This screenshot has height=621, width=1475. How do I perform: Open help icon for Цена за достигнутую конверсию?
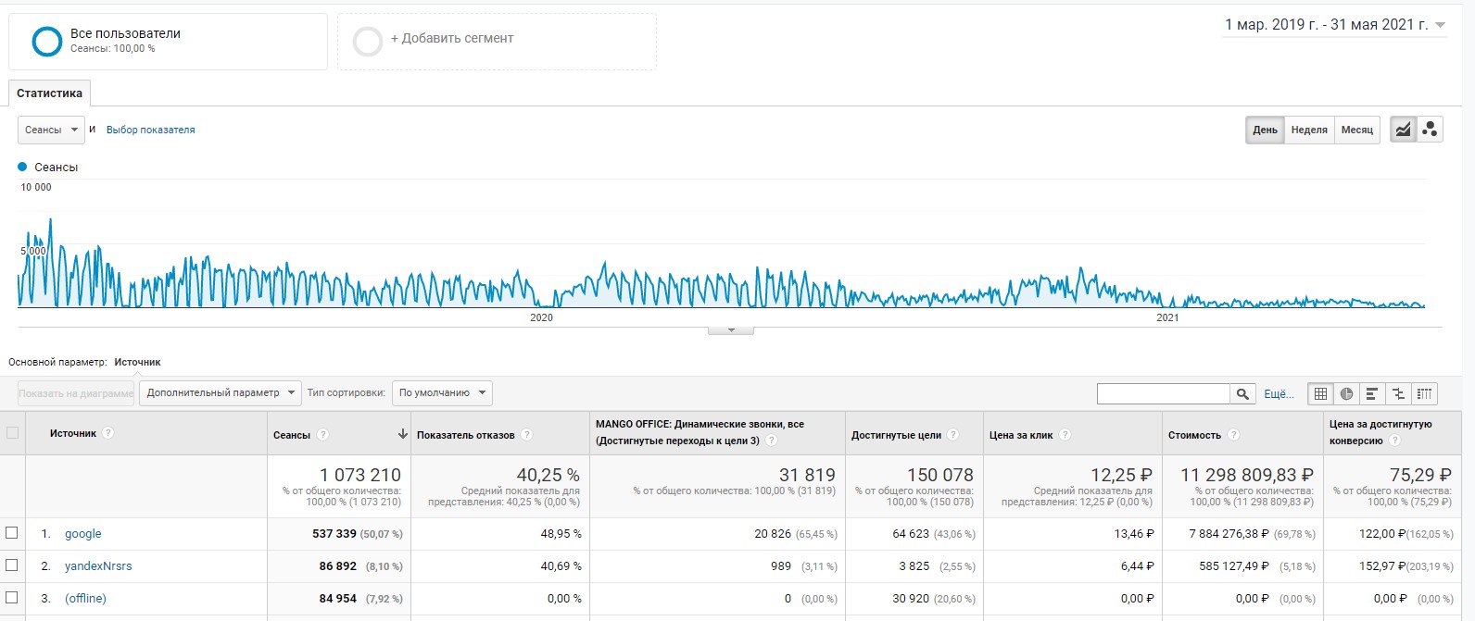coord(1394,441)
